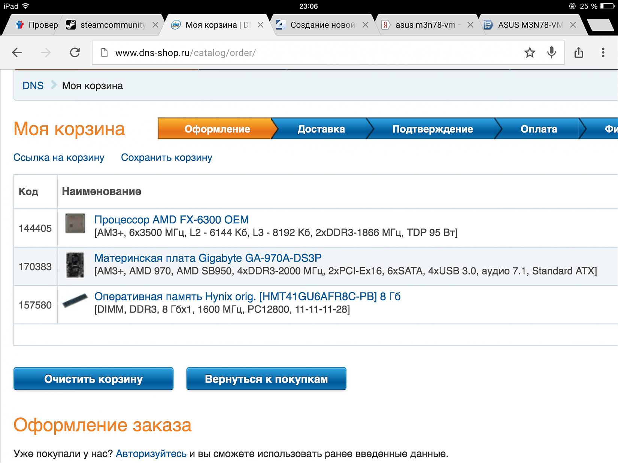Open the Hynix 8 Гб memory product
The image size is (618, 463).
[x=248, y=297]
